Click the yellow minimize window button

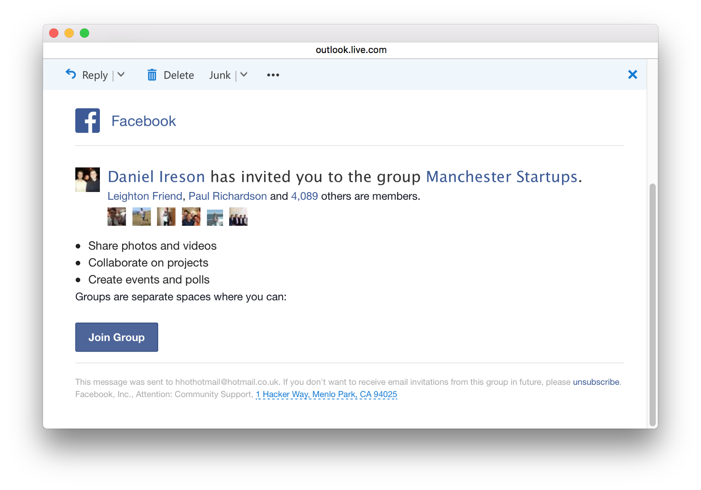click(69, 33)
